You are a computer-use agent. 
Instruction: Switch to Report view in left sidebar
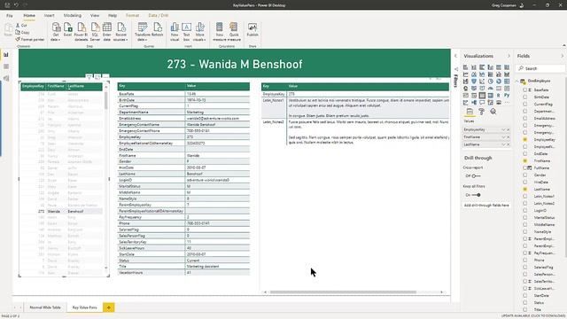point(6,55)
